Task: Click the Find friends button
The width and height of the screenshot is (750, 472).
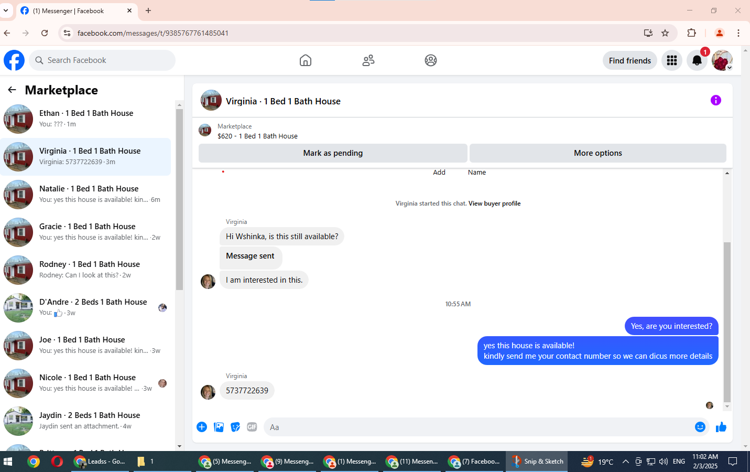Action: (x=630, y=60)
